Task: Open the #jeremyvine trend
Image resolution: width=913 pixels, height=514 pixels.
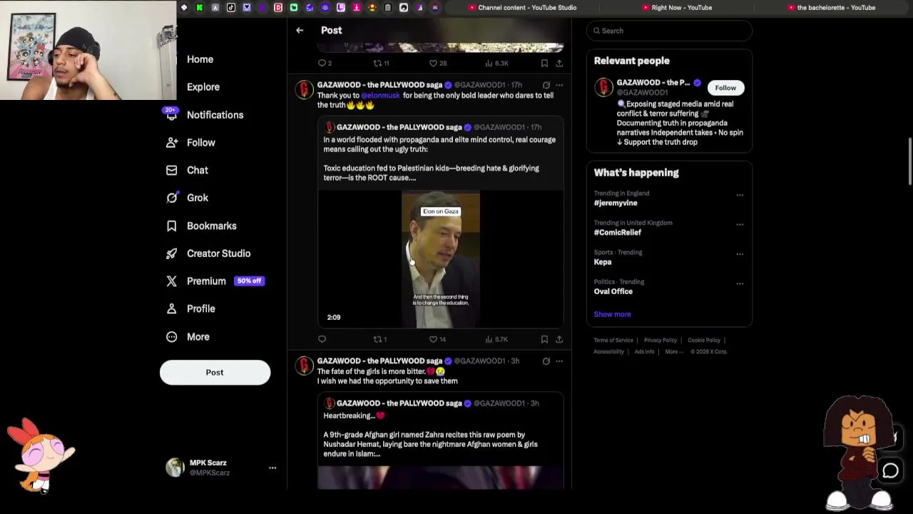Action: coord(616,203)
